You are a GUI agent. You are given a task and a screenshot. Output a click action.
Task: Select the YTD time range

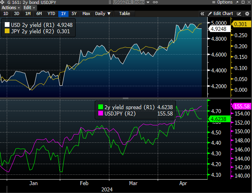[x=51, y=13]
